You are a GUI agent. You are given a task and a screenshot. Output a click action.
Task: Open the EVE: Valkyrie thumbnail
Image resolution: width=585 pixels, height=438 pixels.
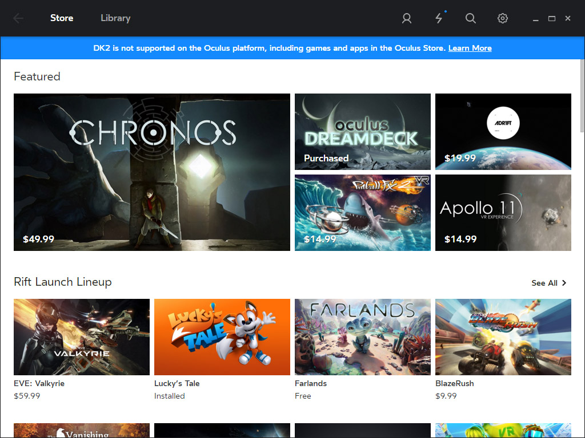82,337
